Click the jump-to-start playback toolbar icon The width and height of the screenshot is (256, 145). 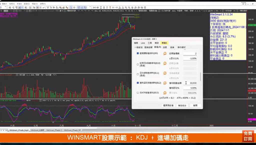[94, 7]
